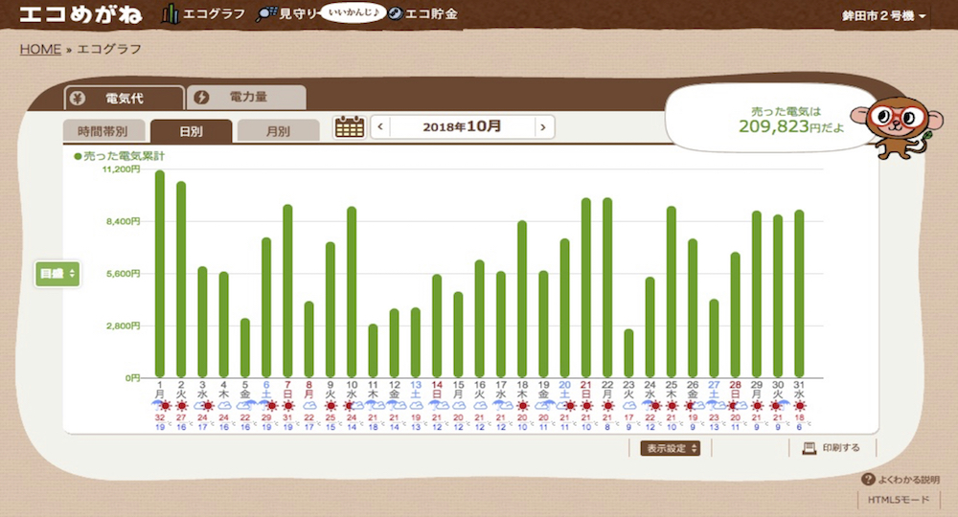Viewport: 958px width, 517px height.
Task: Open the エコ貯金 coin icon
Action: pos(396,13)
